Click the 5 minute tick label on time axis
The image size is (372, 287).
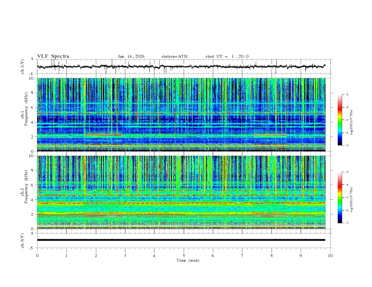pos(184,255)
